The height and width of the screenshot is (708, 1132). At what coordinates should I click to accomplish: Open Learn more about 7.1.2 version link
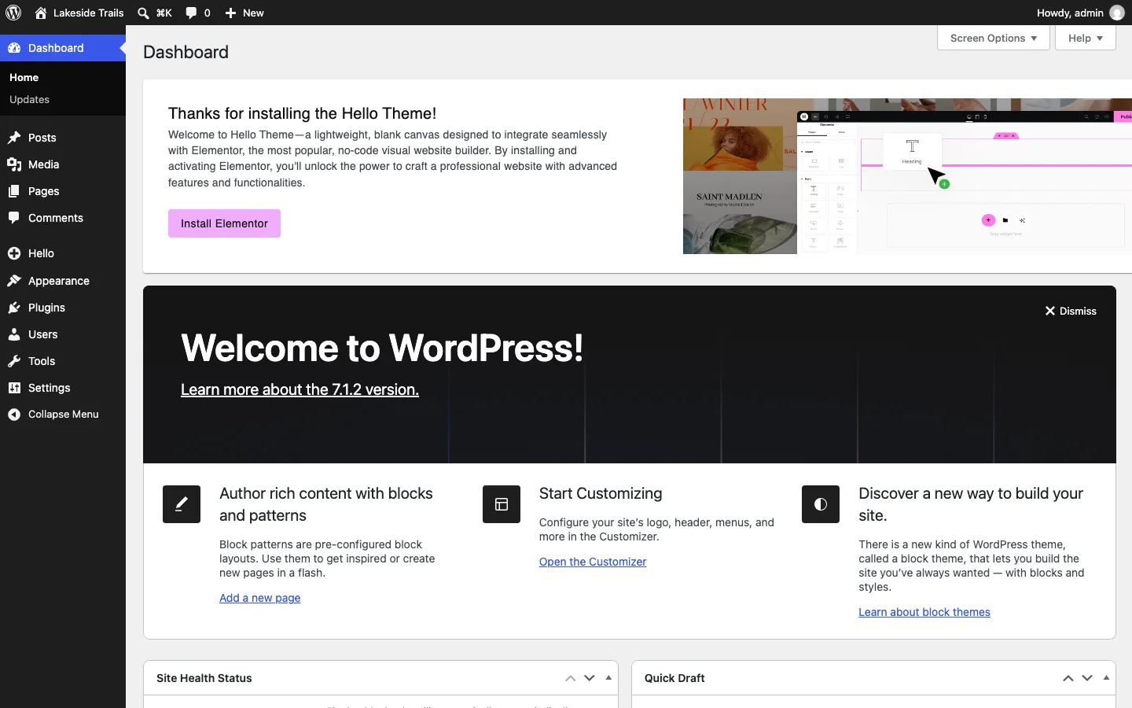click(x=300, y=389)
